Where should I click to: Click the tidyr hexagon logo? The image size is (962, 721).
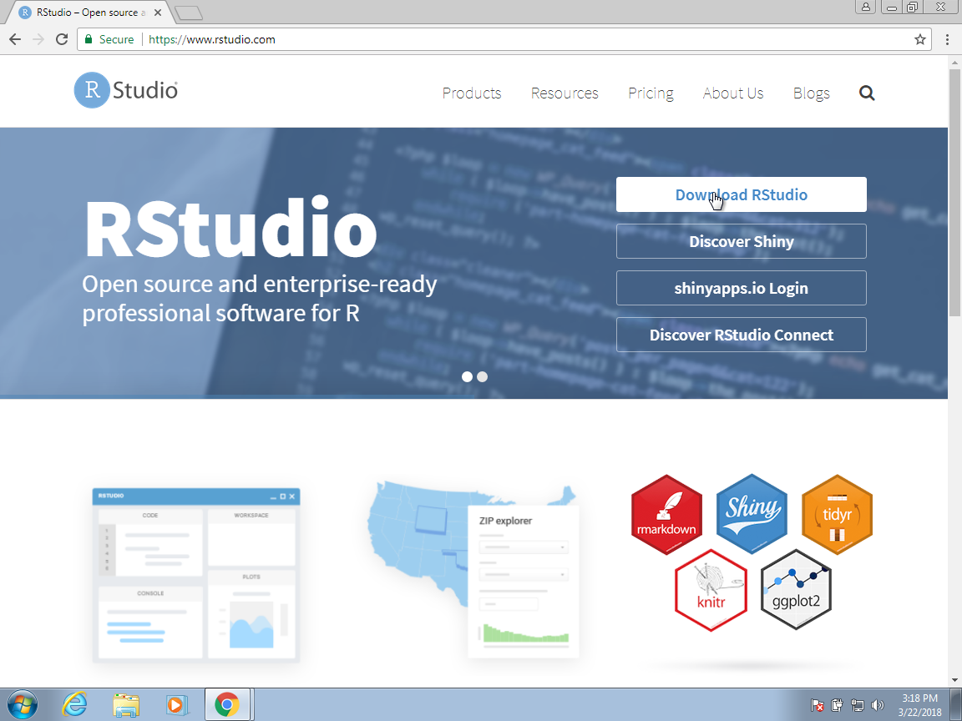(x=837, y=513)
